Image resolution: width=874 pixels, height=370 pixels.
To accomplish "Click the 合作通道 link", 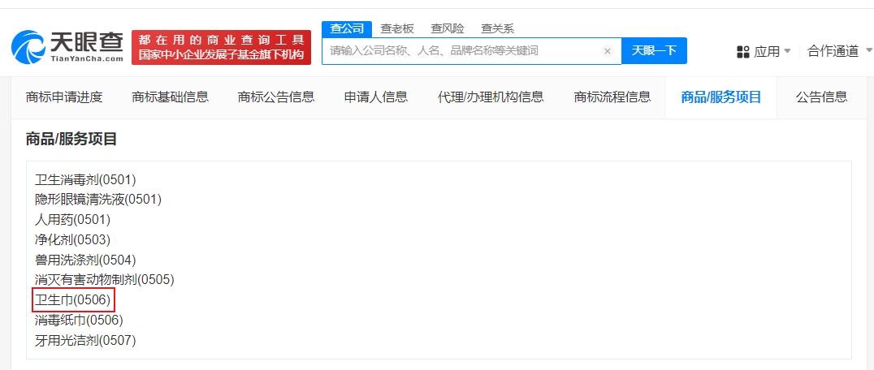I will click(x=833, y=52).
